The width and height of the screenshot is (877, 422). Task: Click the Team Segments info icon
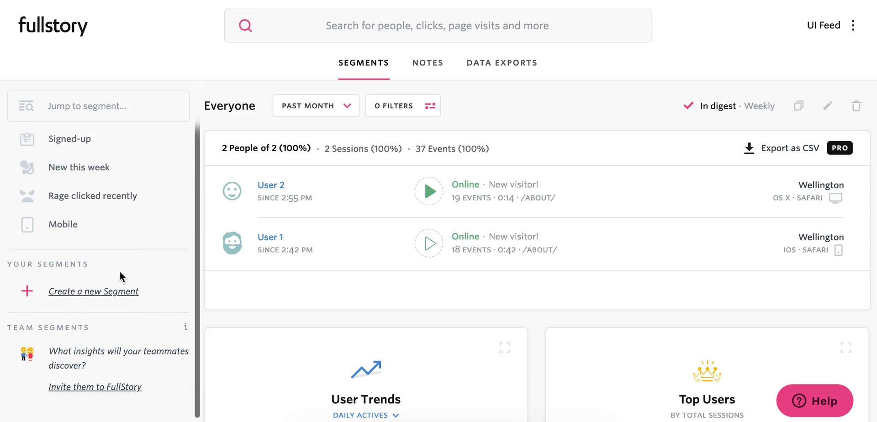[185, 327]
